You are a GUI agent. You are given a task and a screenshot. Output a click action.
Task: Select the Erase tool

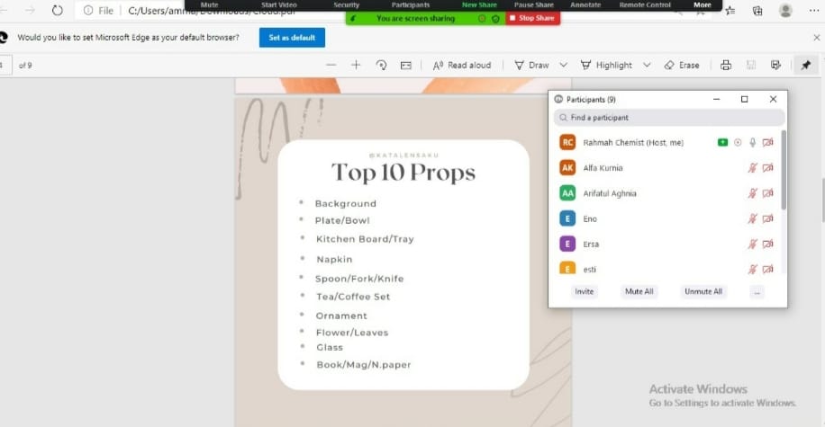pos(682,65)
